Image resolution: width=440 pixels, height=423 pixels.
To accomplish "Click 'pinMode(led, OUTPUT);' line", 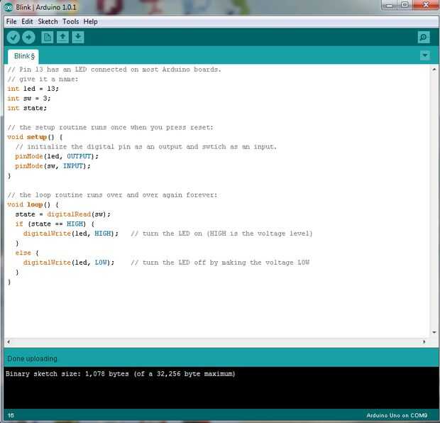I will coord(57,156).
